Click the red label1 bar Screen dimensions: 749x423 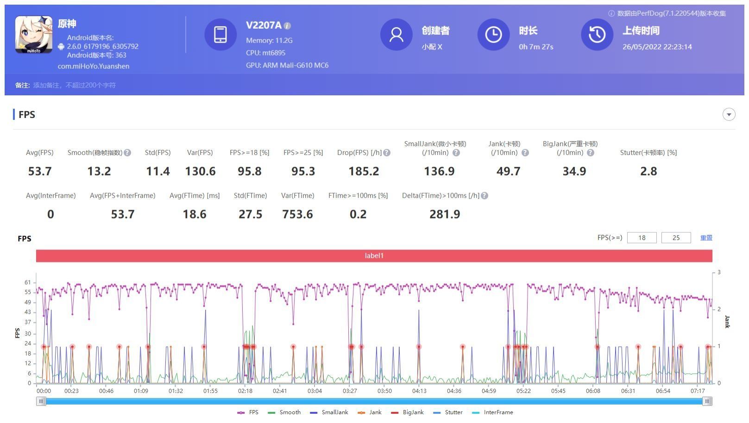coord(374,256)
